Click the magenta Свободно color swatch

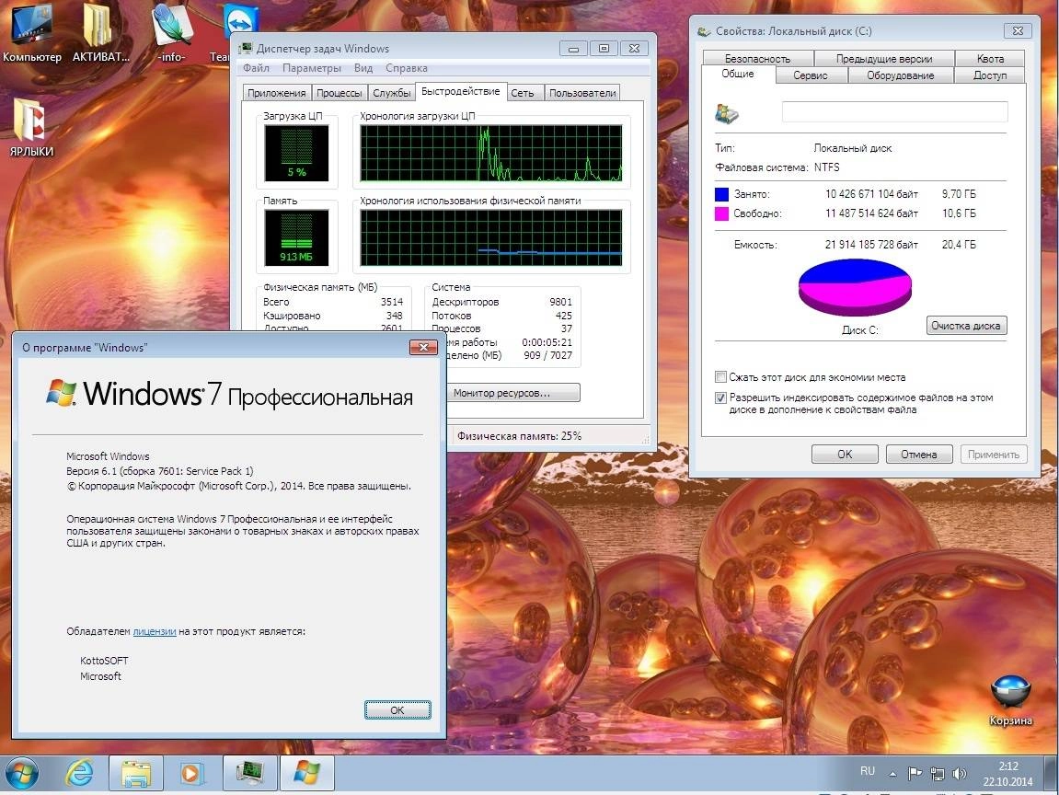point(721,214)
